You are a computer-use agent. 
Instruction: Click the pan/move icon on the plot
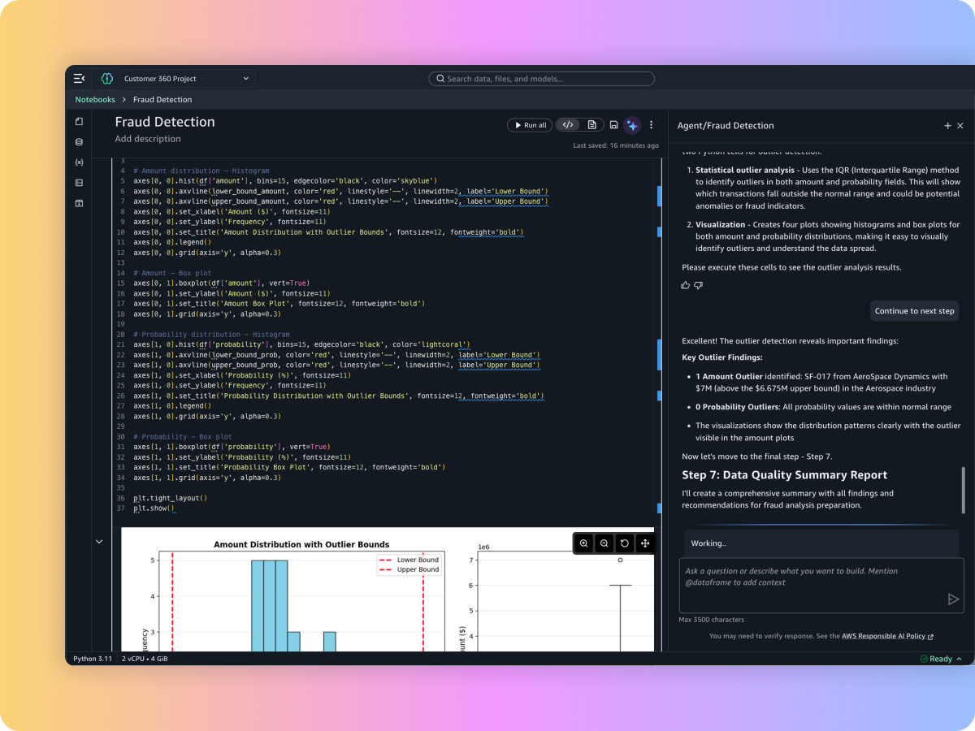(x=645, y=543)
